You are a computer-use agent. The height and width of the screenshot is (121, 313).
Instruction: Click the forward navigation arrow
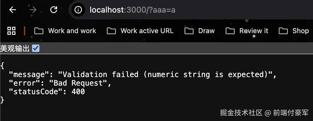[x=33, y=10]
